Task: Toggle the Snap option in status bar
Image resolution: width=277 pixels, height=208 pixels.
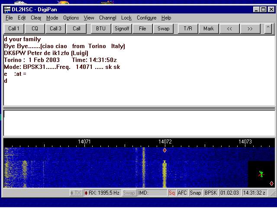Action: (x=195, y=193)
